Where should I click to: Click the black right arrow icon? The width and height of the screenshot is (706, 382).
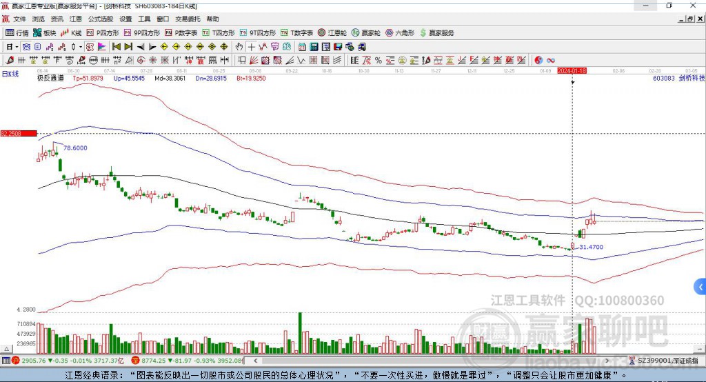[x=152, y=47]
